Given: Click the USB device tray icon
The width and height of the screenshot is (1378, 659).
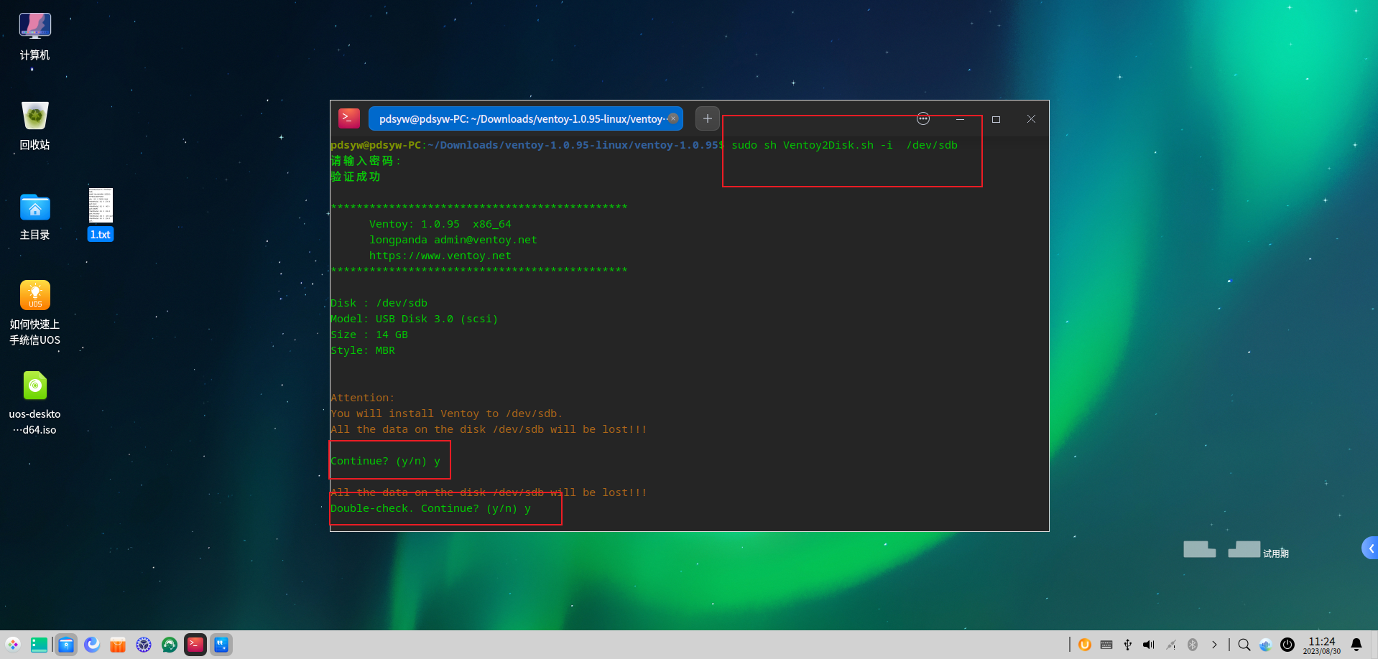Looking at the screenshot, I should point(1127,645).
